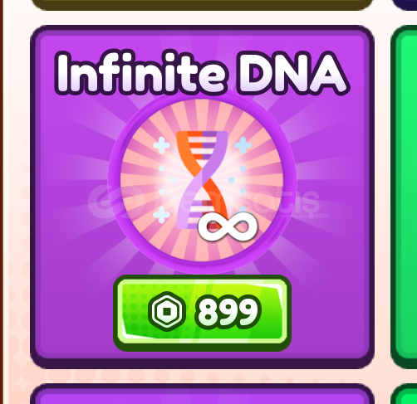This screenshot has width=417, height=404.
Task: Click the DNA helix icon
Action: [x=203, y=180]
